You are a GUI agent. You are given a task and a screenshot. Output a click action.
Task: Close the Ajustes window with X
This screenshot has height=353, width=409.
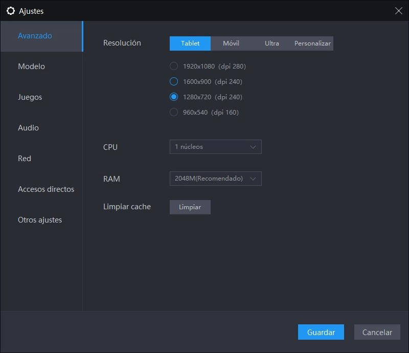click(398, 11)
